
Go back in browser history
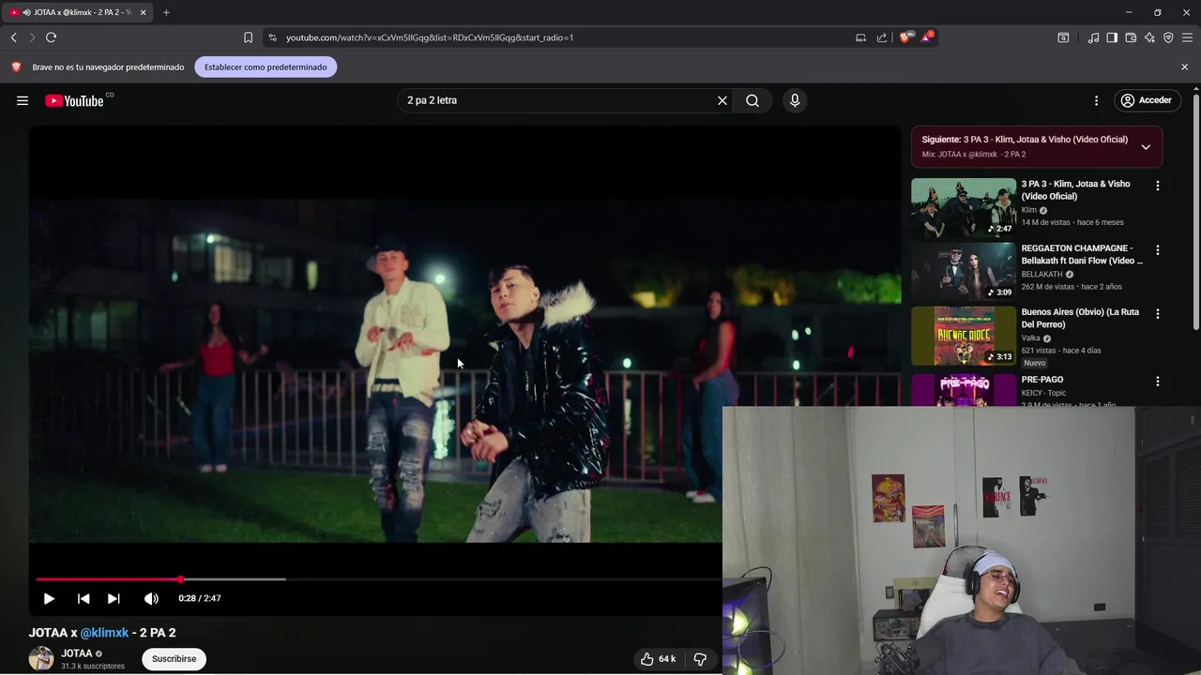tap(14, 37)
